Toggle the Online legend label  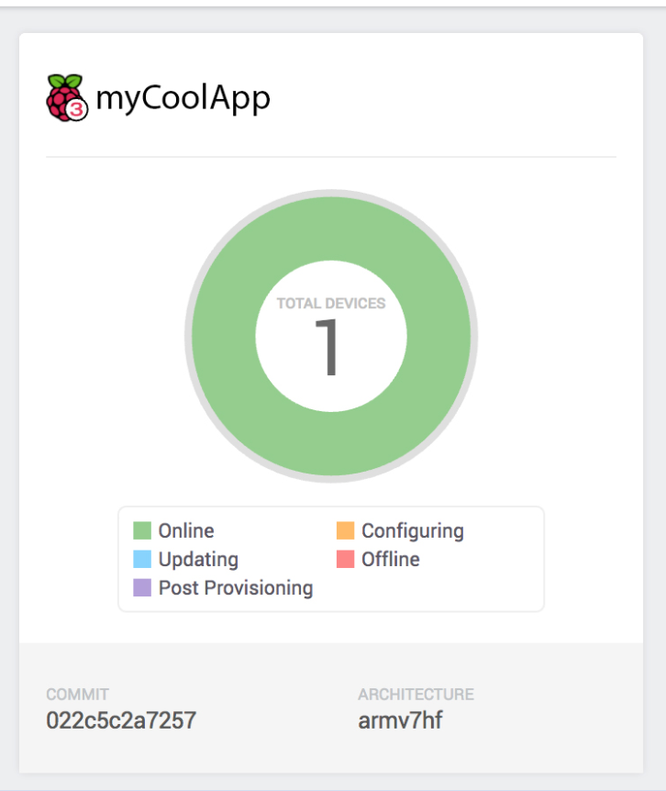click(x=186, y=530)
